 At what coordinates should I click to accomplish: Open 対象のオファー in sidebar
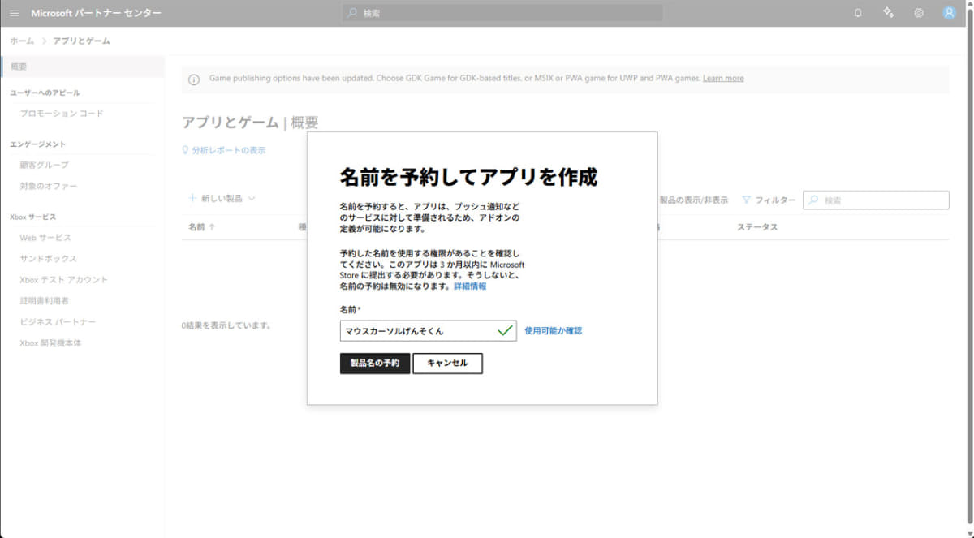tap(49, 186)
